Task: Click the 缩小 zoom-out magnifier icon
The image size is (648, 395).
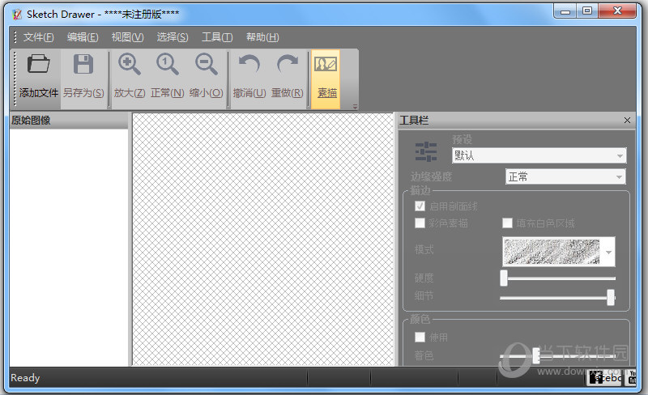Action: tap(207, 65)
